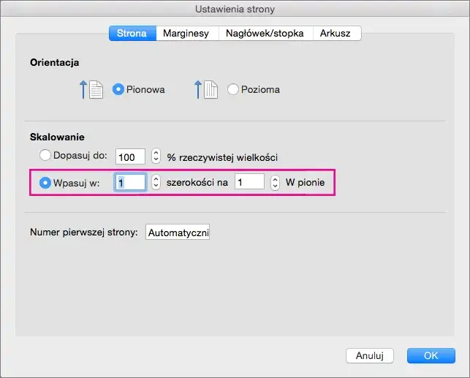Decrease pages tall value using stepper down arrow
The width and height of the screenshot is (470, 378).
(275, 186)
